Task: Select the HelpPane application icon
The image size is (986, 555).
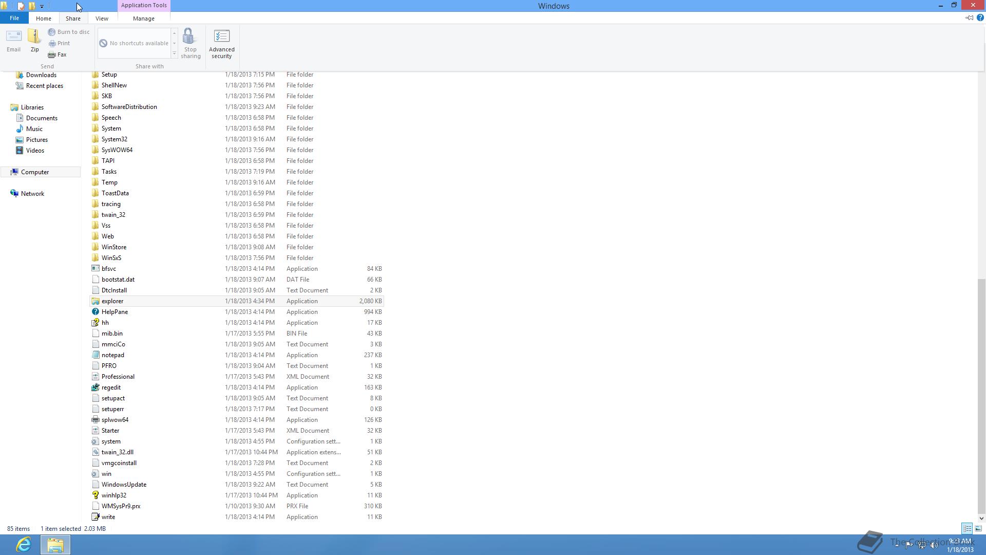Action: pos(95,312)
